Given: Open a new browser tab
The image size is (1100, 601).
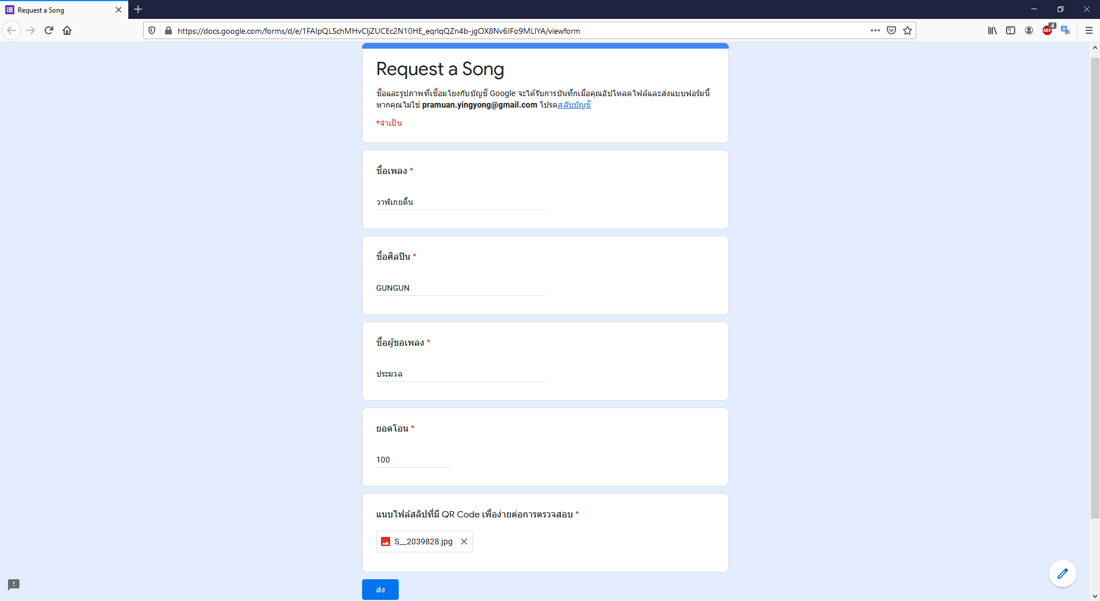Looking at the screenshot, I should [138, 10].
